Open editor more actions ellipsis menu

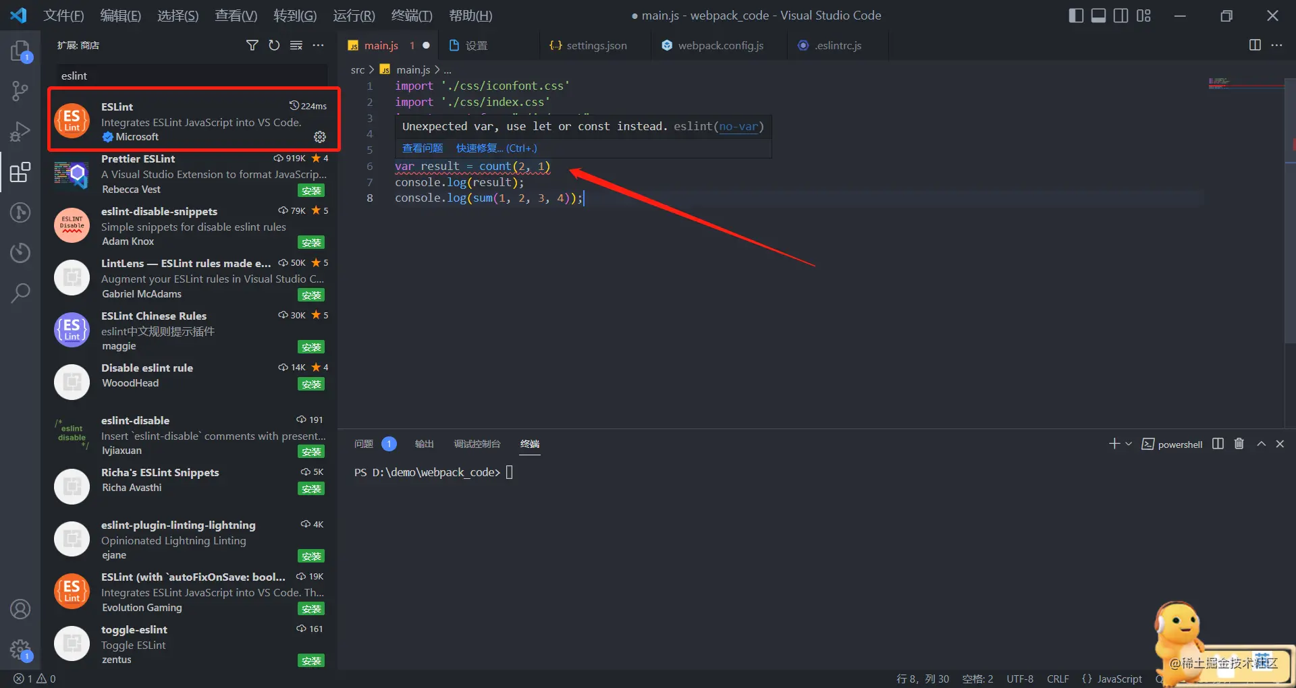click(1276, 45)
